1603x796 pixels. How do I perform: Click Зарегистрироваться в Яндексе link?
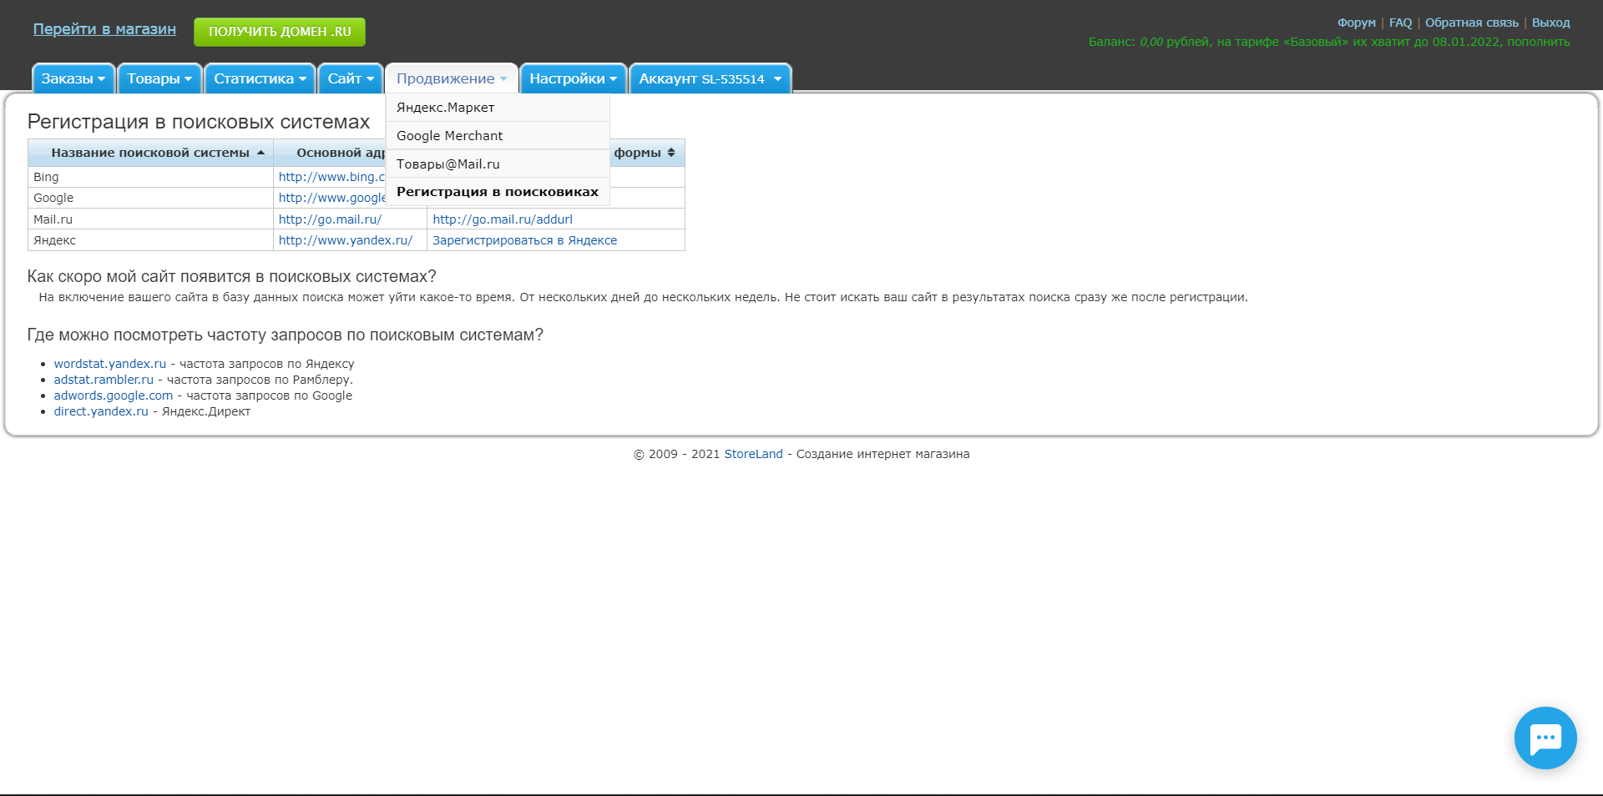tap(525, 240)
